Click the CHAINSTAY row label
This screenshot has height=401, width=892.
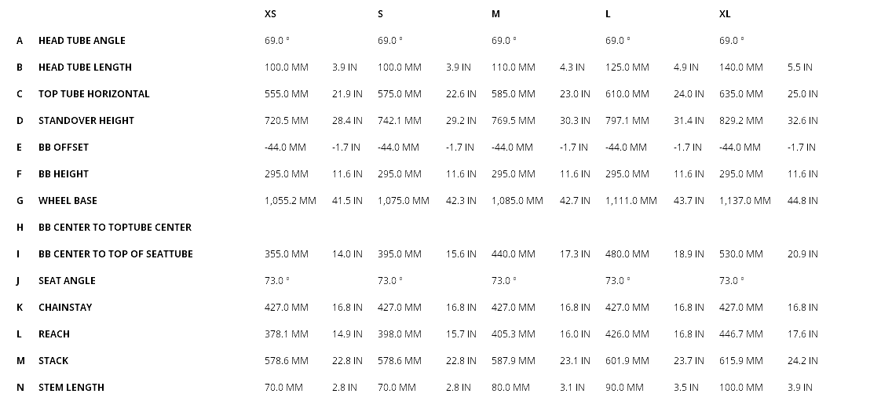(x=65, y=308)
